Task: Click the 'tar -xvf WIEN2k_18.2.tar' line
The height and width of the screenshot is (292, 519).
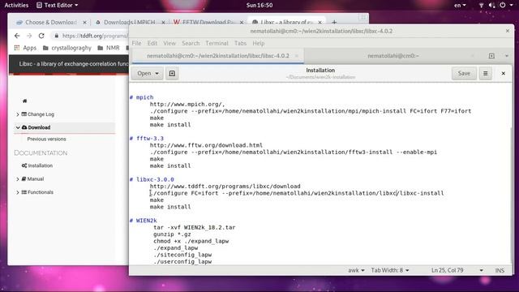Action: click(x=195, y=227)
